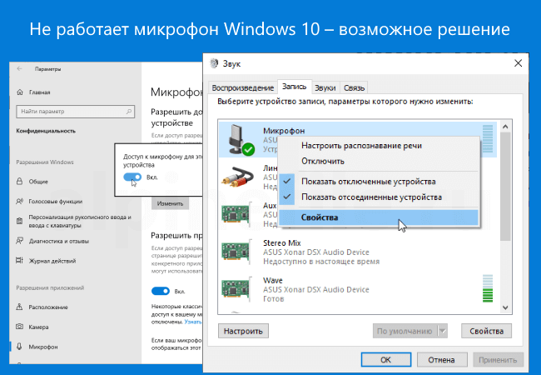This screenshot has width=541, height=375.
Task: Click the По умолчанию button
Action: pos(405,331)
